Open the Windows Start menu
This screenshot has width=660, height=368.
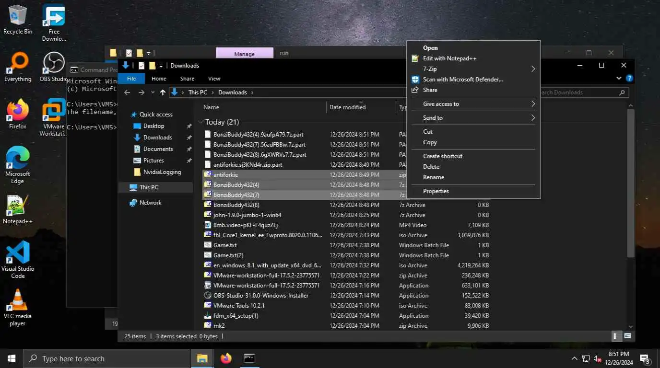(x=12, y=358)
